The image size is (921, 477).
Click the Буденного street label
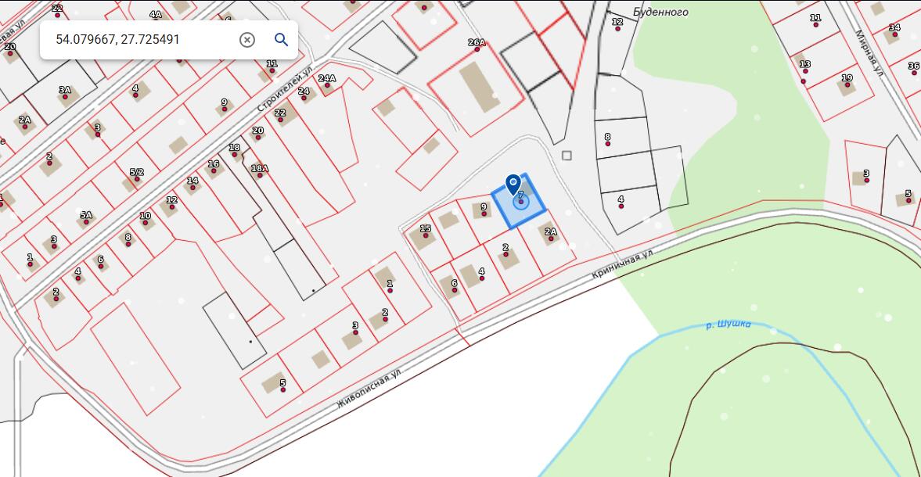(x=661, y=13)
